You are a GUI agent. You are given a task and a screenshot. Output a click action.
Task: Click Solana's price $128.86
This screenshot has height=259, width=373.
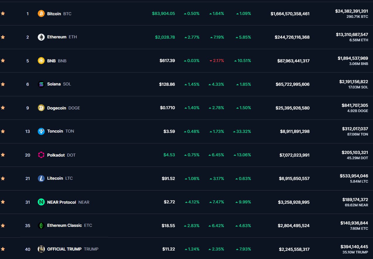[x=167, y=84]
